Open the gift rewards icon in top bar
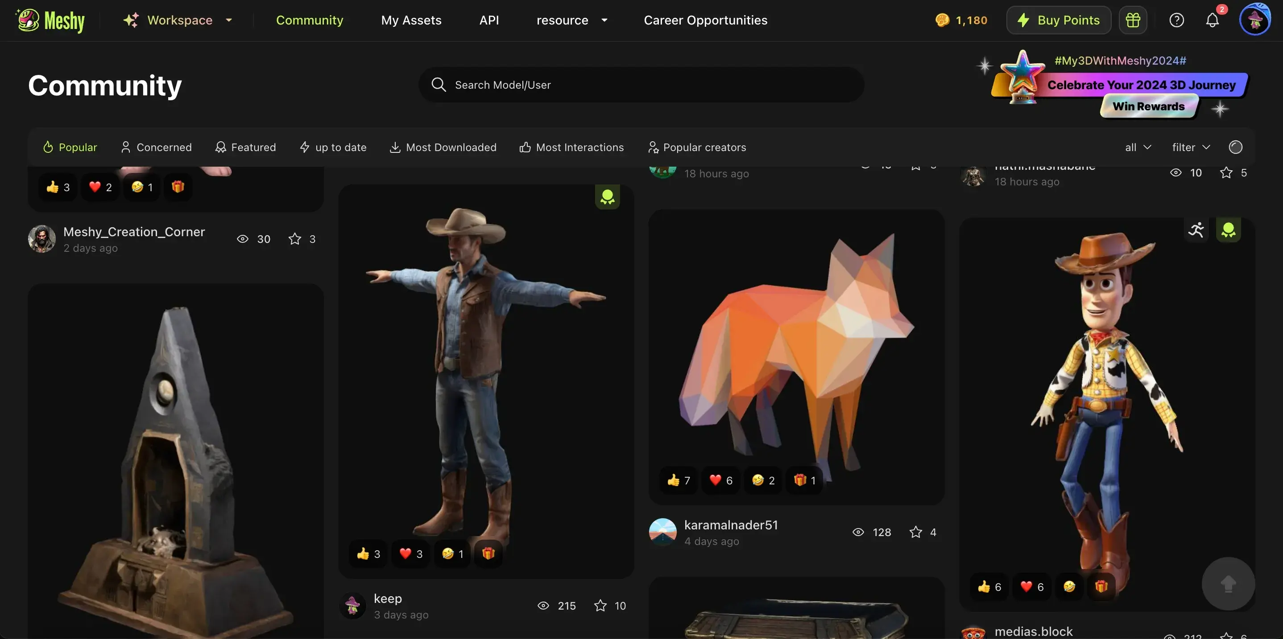The width and height of the screenshot is (1283, 639). 1133,20
